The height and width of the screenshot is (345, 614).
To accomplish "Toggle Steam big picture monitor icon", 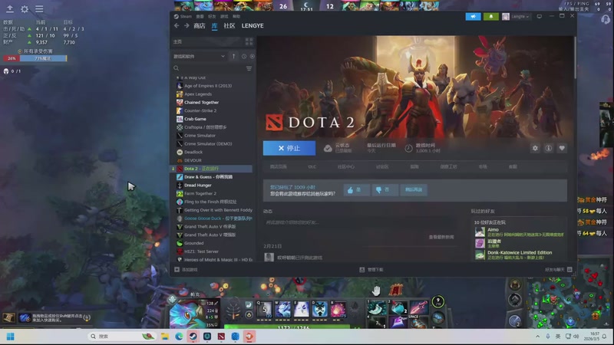I will point(540,16).
